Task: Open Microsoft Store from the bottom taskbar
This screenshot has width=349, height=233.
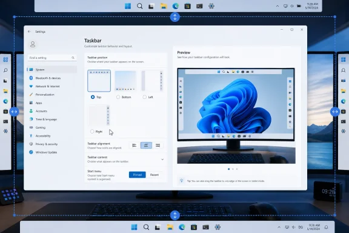Action: [194, 227]
